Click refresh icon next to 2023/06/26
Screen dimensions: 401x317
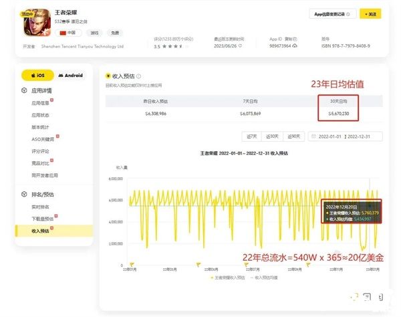pyautogui.click(x=240, y=45)
